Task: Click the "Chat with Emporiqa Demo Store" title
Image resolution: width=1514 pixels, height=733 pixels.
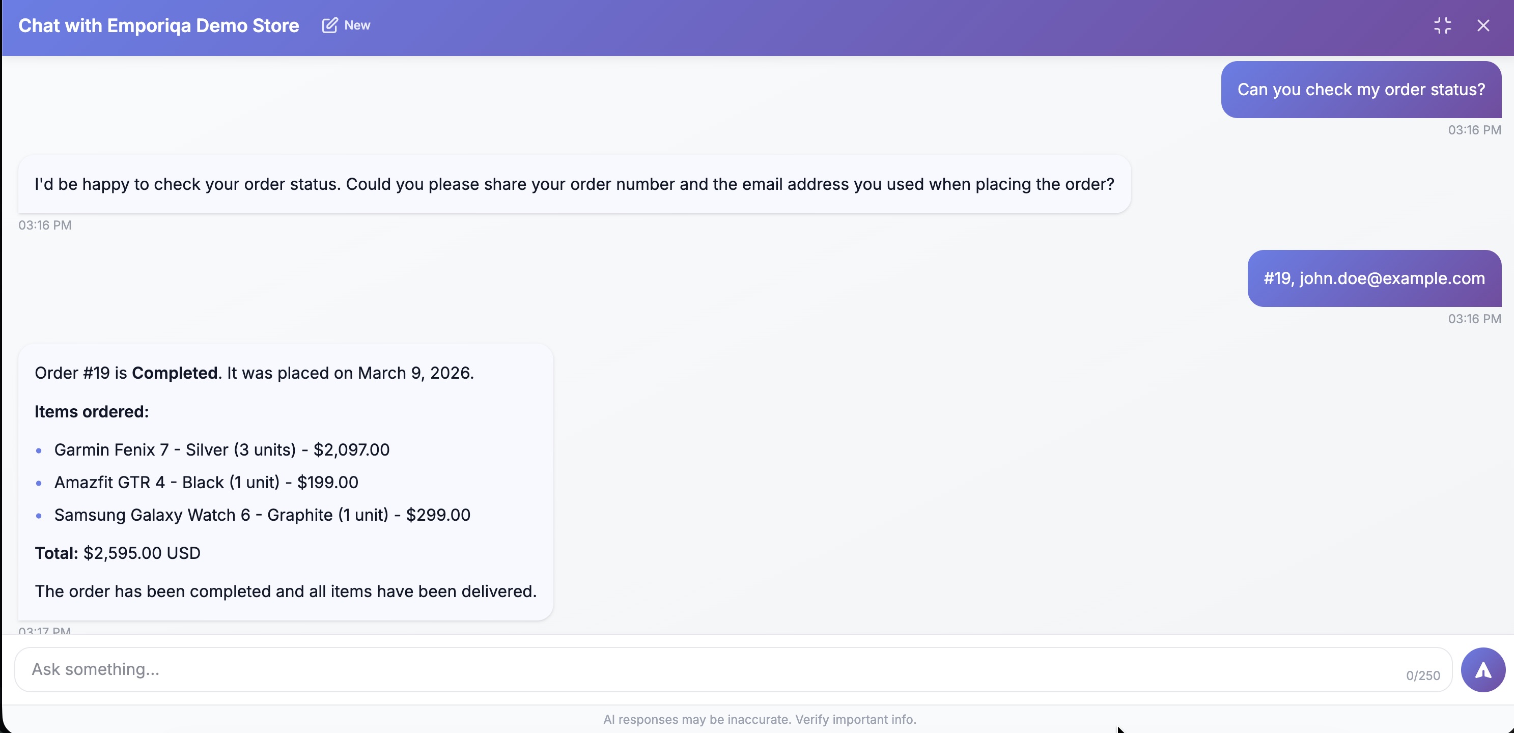Action: (x=159, y=26)
